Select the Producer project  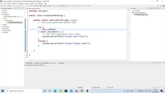click(x=6, y=28)
